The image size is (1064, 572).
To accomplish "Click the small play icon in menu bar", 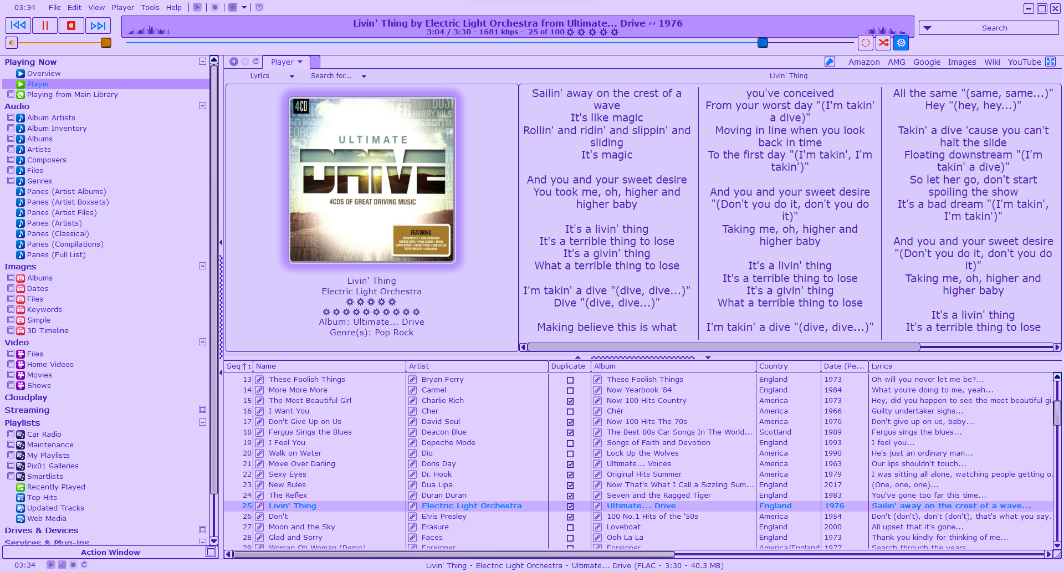I will (197, 7).
